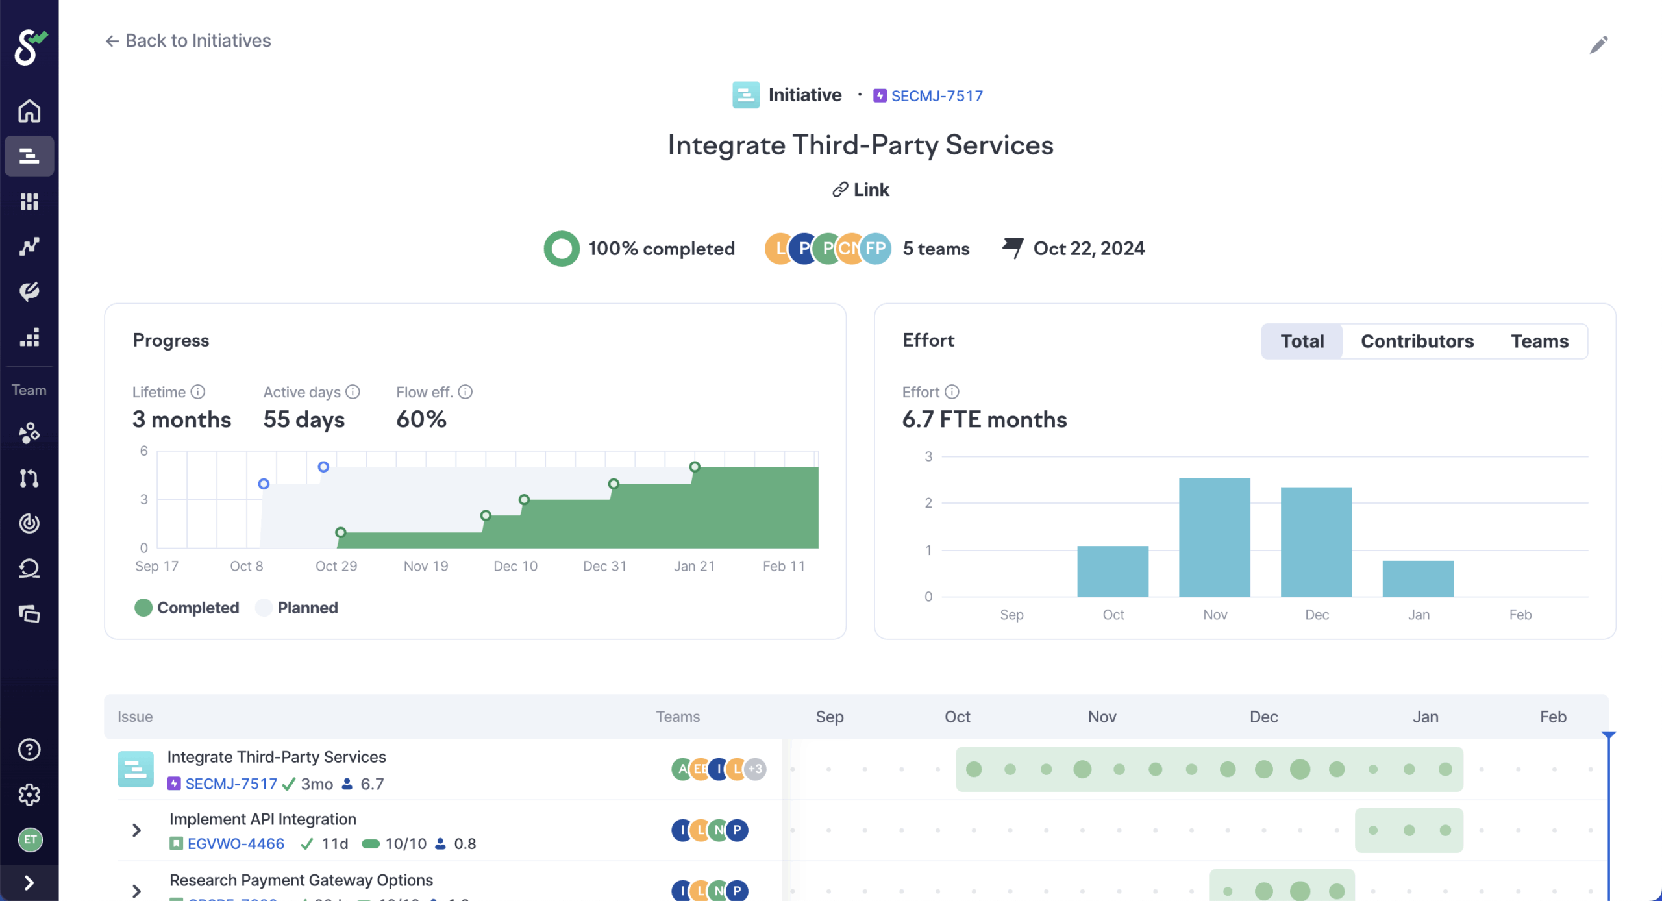Switch Effort view to Teams tab

click(x=1539, y=341)
